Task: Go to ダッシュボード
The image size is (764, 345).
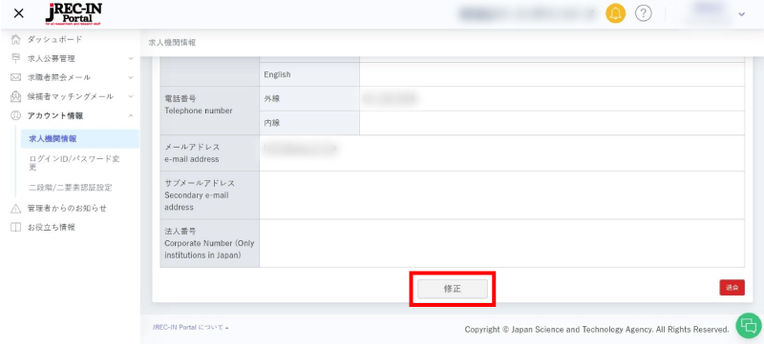Action: [54, 39]
